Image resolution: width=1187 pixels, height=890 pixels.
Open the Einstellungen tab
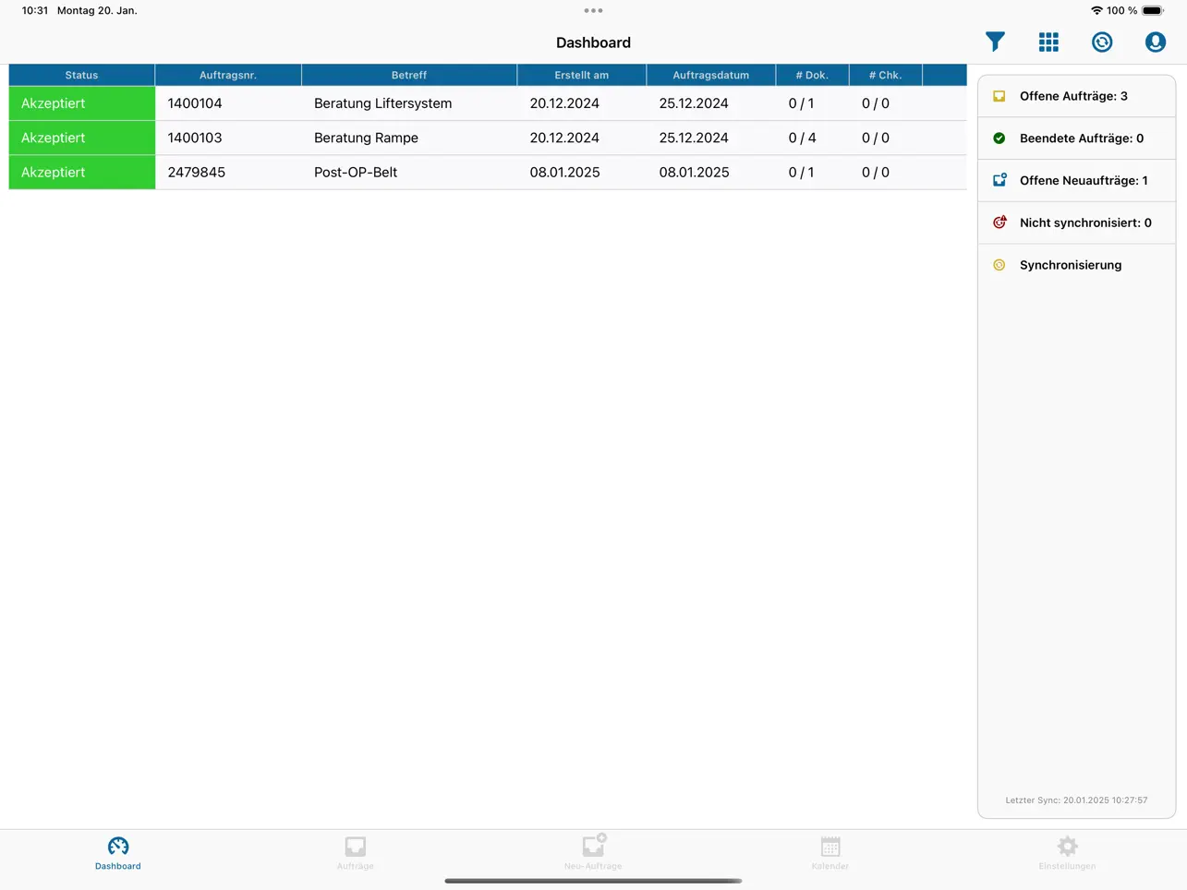click(1068, 853)
